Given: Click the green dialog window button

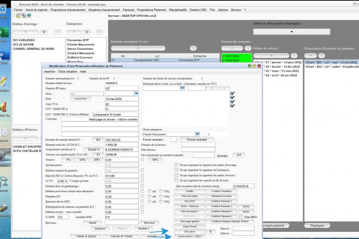Looking at the screenshot, I should [x=249, y=66].
